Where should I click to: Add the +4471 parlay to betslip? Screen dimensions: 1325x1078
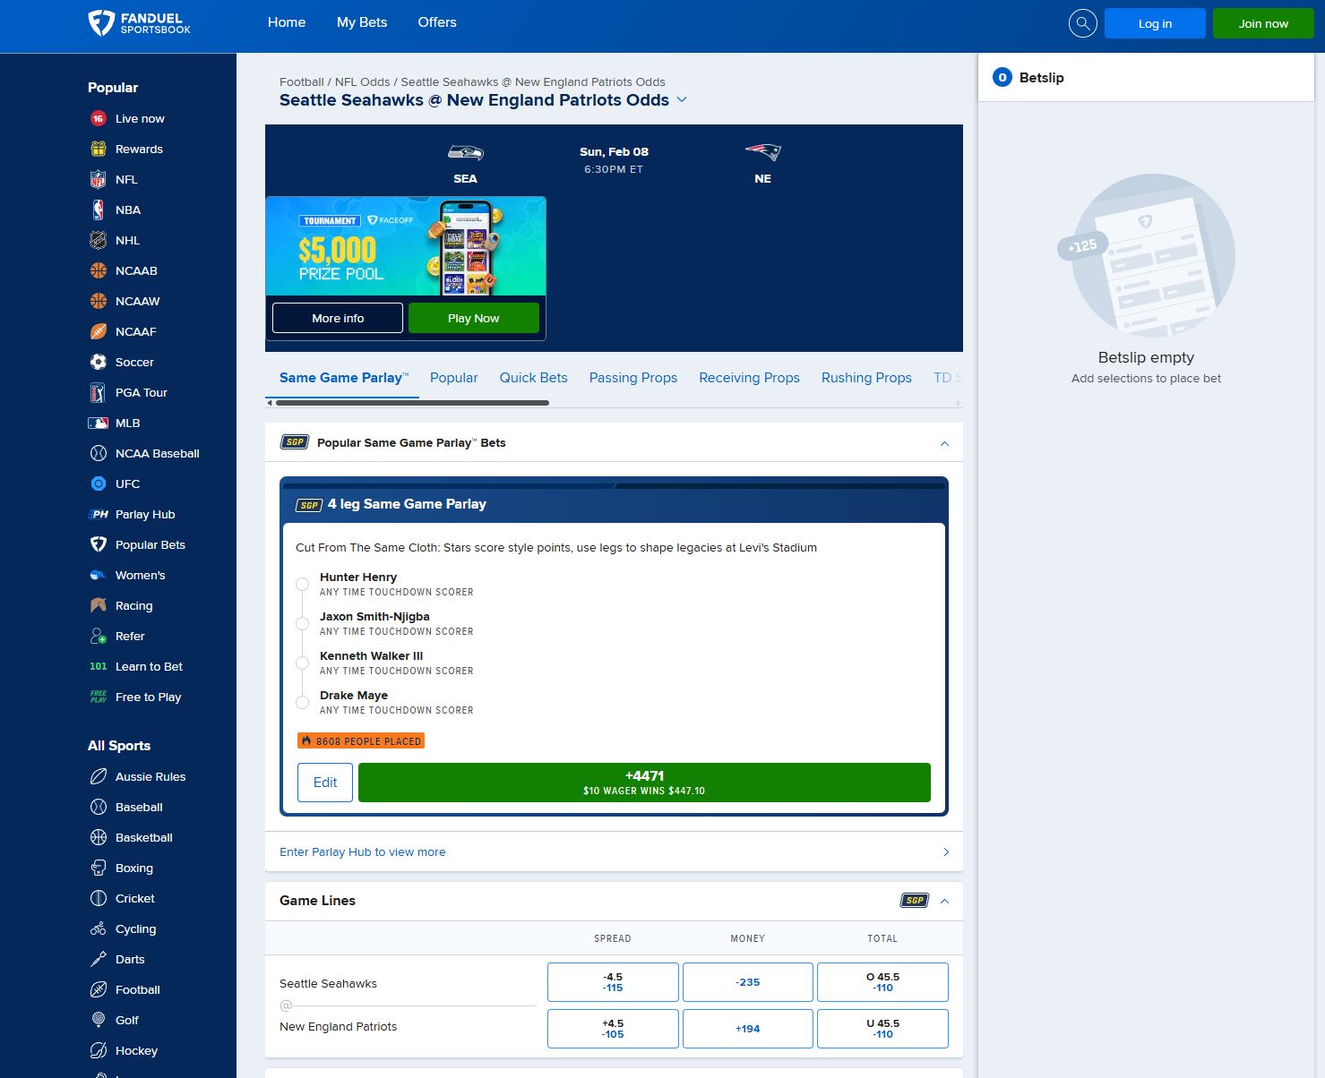(644, 783)
